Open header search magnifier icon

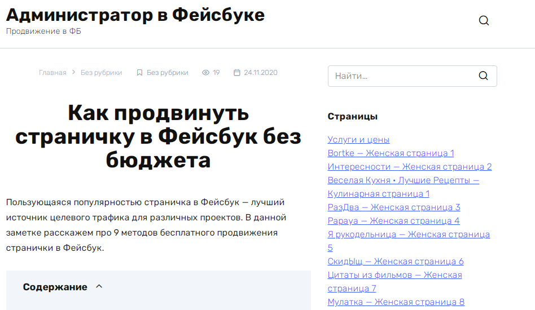tap(484, 21)
